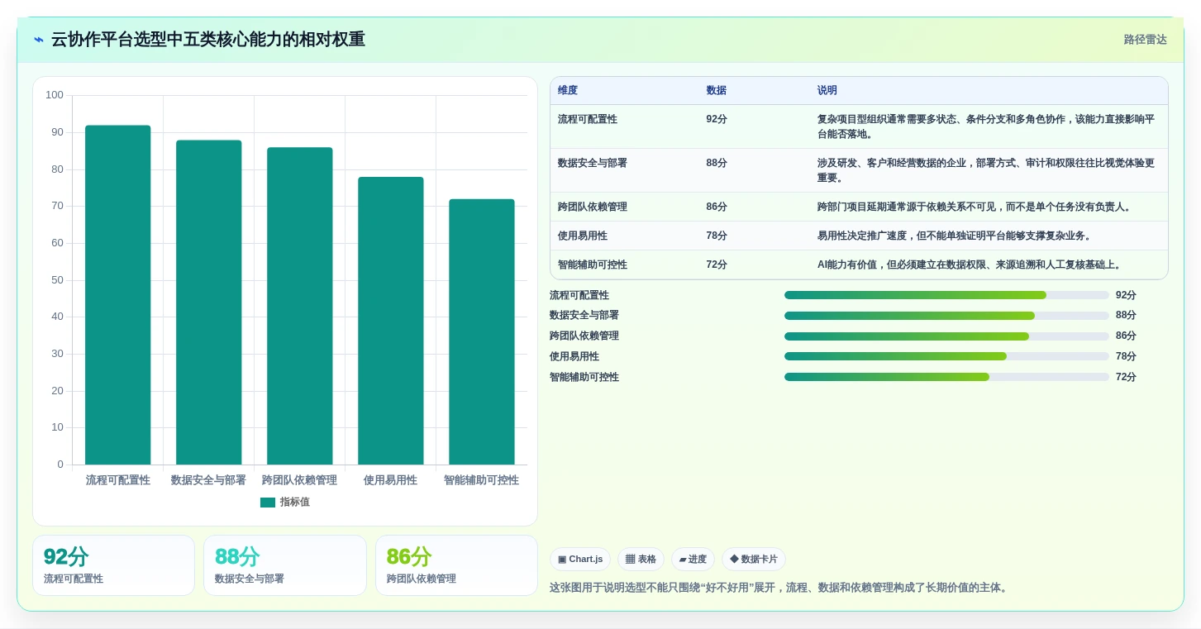The width and height of the screenshot is (1201, 629).
Task: Click the 数据安全与部署 x-axis label
Action: [x=208, y=480]
